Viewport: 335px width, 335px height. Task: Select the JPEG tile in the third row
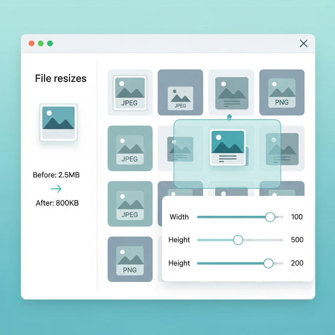[130, 204]
